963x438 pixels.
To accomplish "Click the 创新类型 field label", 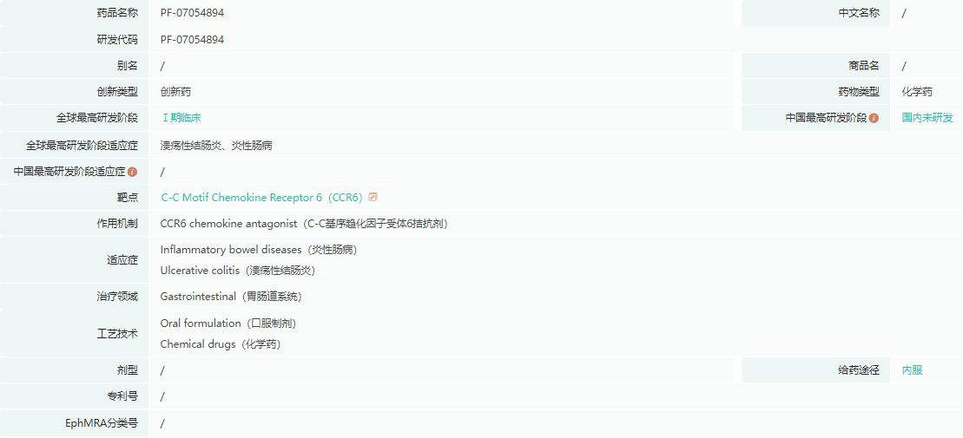I will point(117,92).
